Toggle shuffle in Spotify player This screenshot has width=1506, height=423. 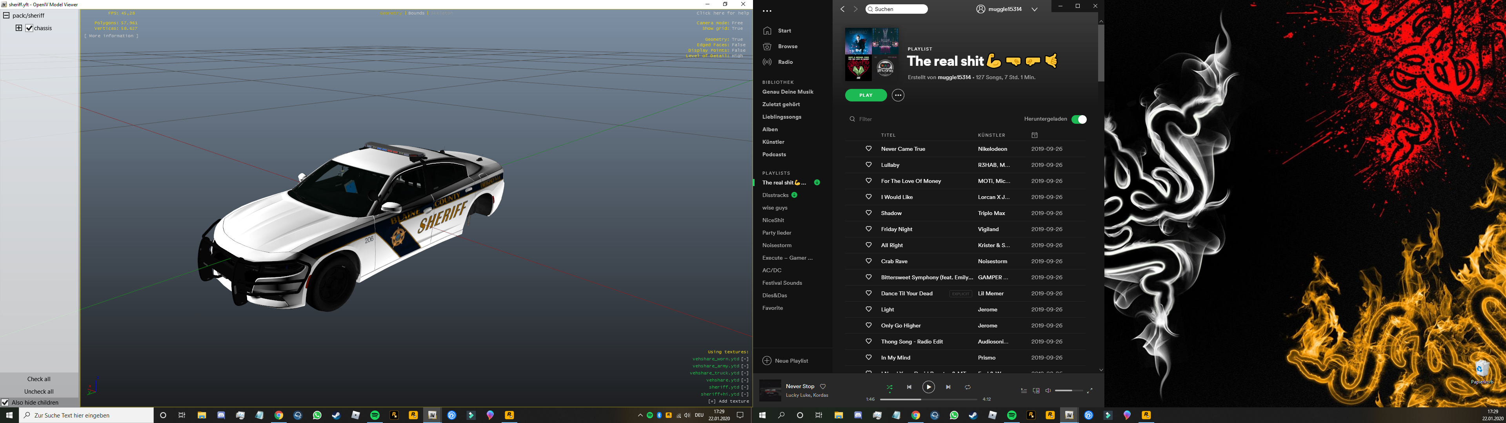tap(889, 387)
